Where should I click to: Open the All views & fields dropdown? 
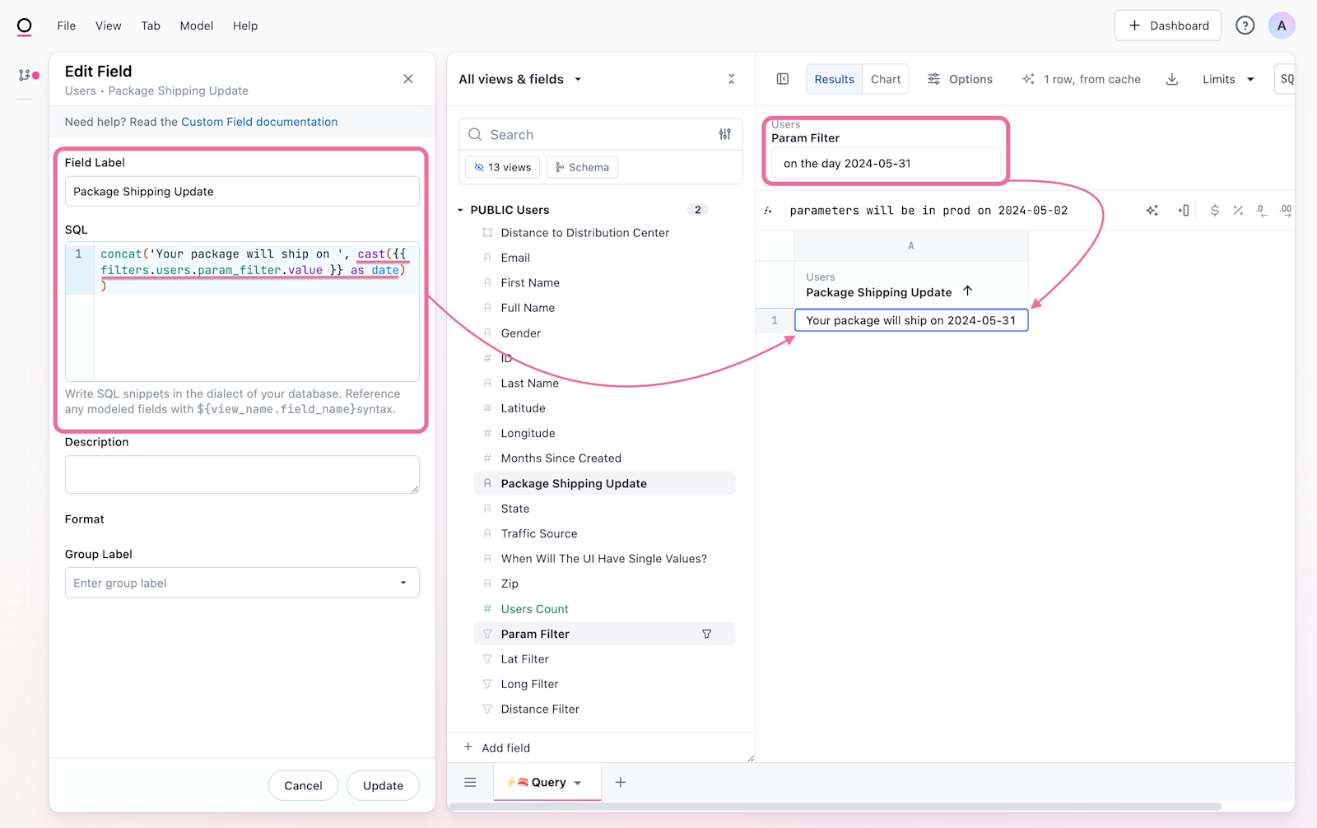[x=520, y=79]
